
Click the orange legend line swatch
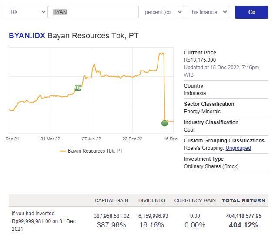click(63, 151)
